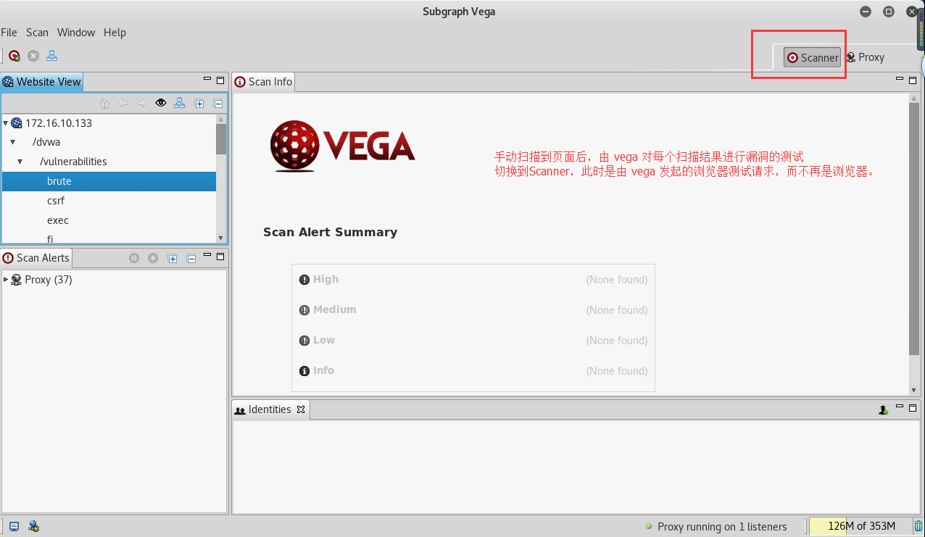
Task: Pause scan alerts with the pause icon
Action: pyautogui.click(x=134, y=258)
